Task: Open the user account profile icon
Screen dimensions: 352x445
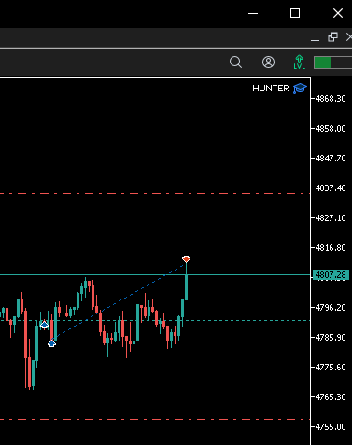Action: click(x=268, y=63)
